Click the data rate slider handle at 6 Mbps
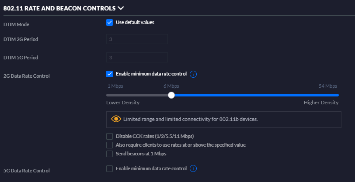 click(x=171, y=95)
